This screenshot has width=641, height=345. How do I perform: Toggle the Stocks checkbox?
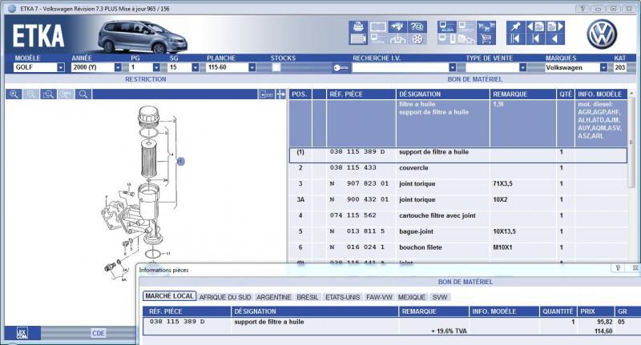(x=276, y=67)
